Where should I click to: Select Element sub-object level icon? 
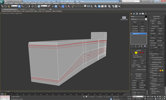[x=143, y=53]
